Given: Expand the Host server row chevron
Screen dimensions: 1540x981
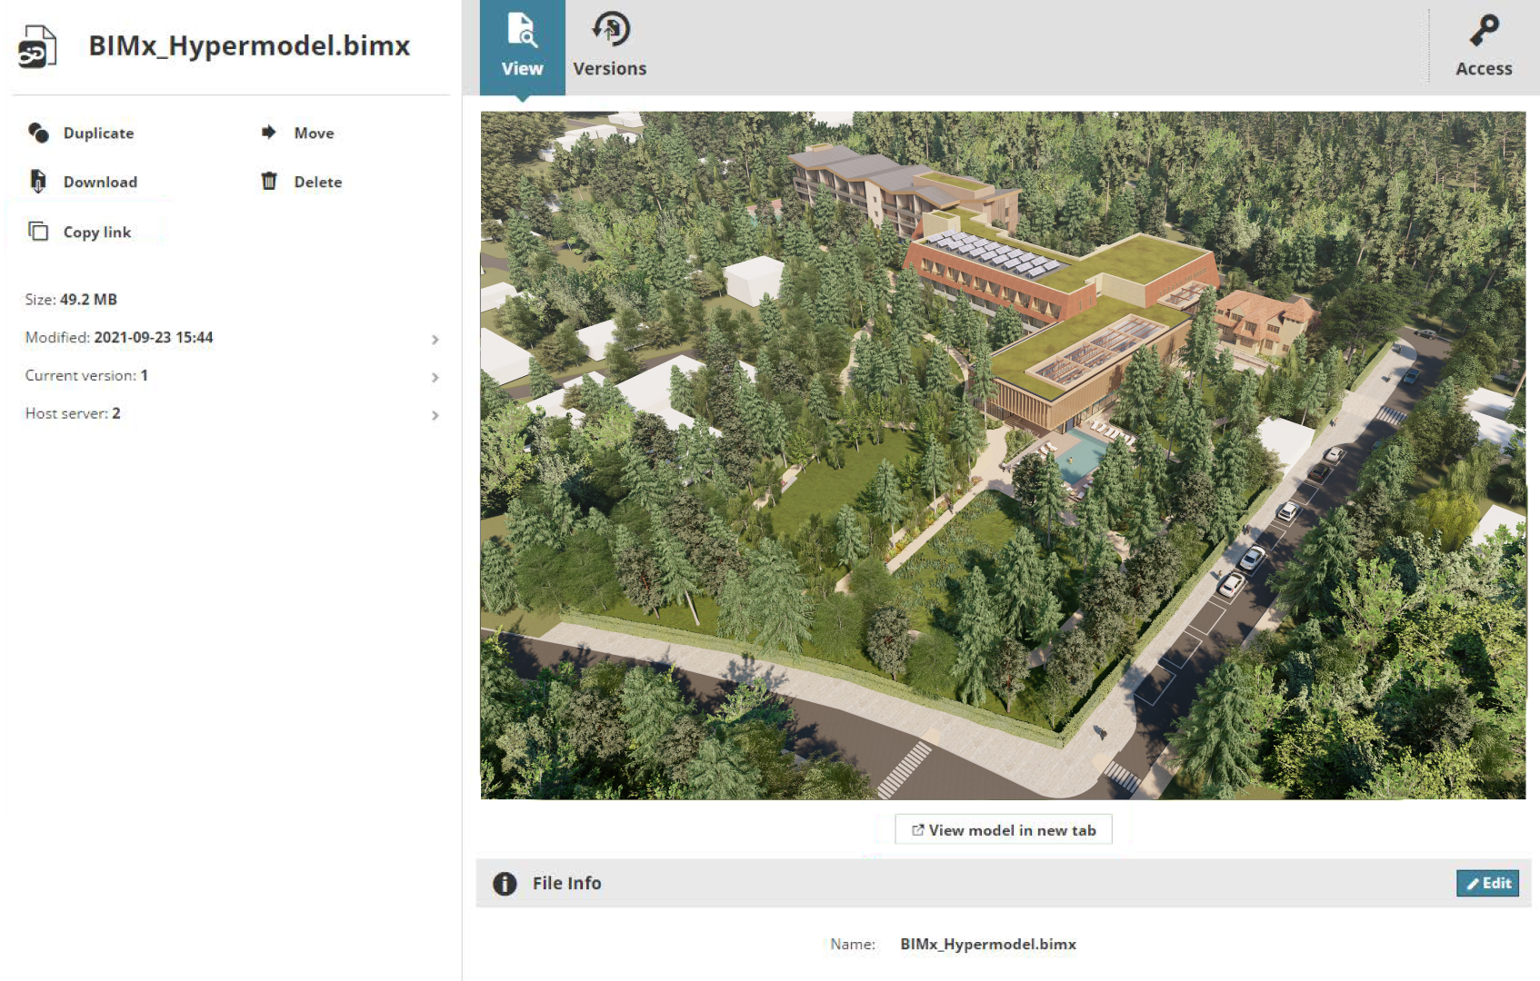Looking at the screenshot, I should [435, 415].
